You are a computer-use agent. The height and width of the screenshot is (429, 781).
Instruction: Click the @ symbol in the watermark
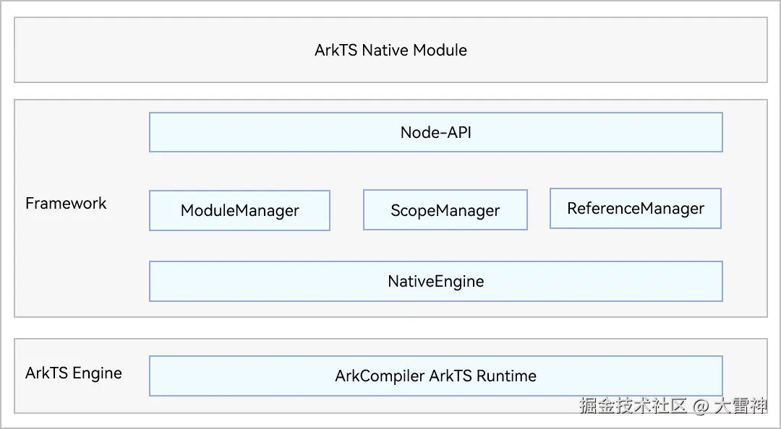tap(700, 407)
